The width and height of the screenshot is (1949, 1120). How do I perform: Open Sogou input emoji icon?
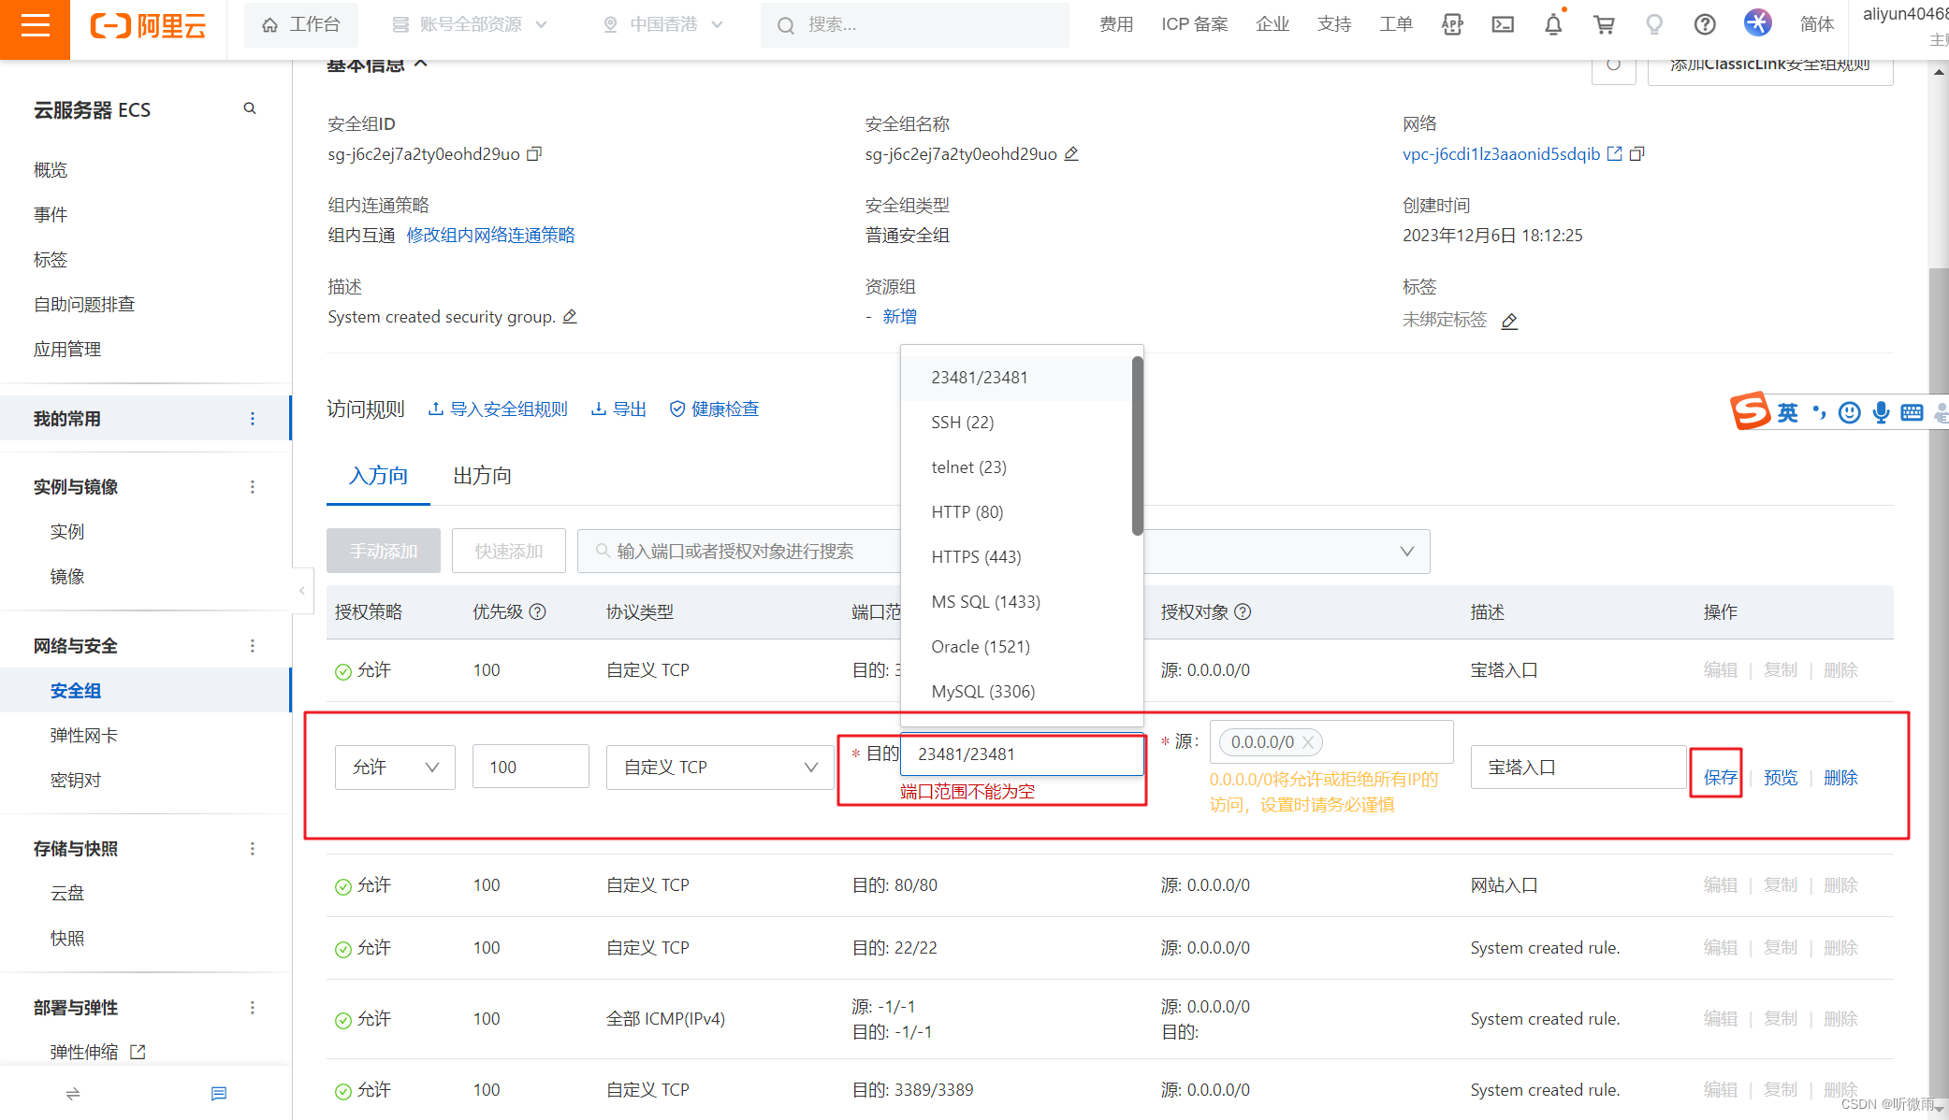[1849, 412]
